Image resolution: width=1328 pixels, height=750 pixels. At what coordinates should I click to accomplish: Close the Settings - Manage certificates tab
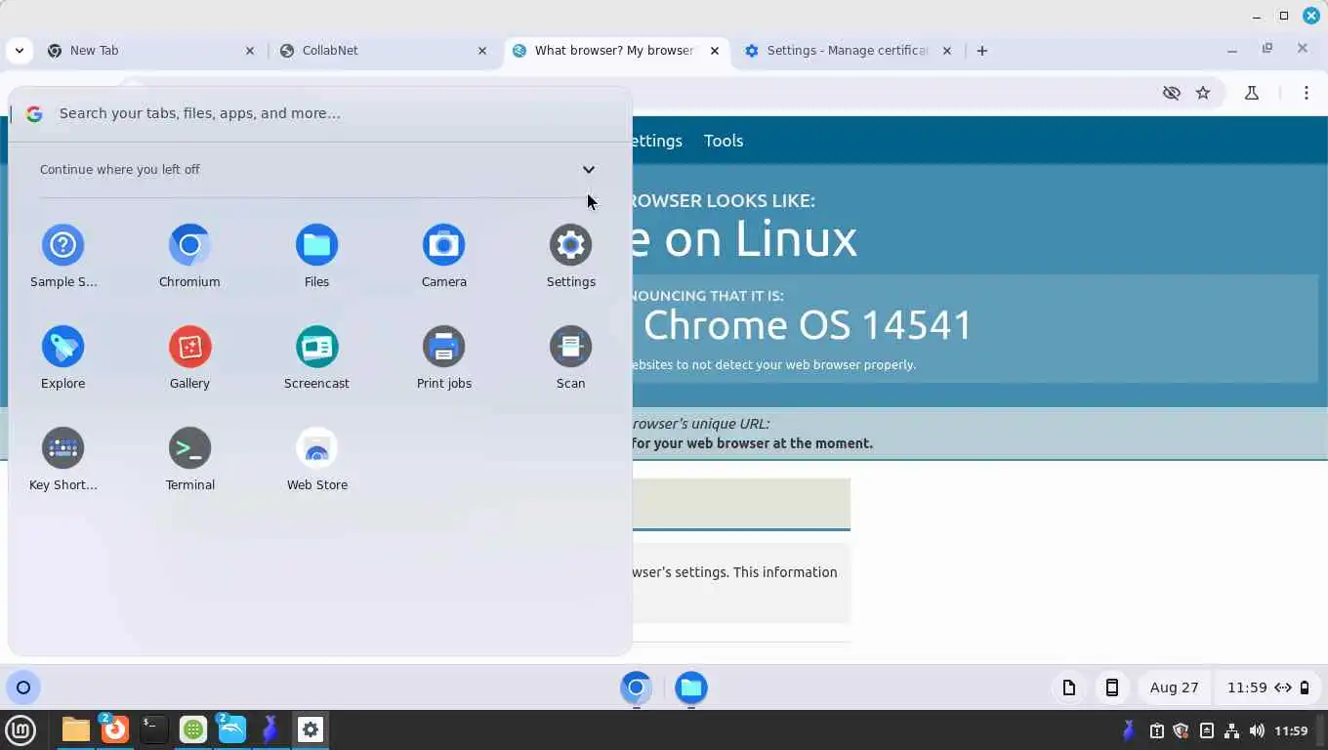tap(946, 51)
